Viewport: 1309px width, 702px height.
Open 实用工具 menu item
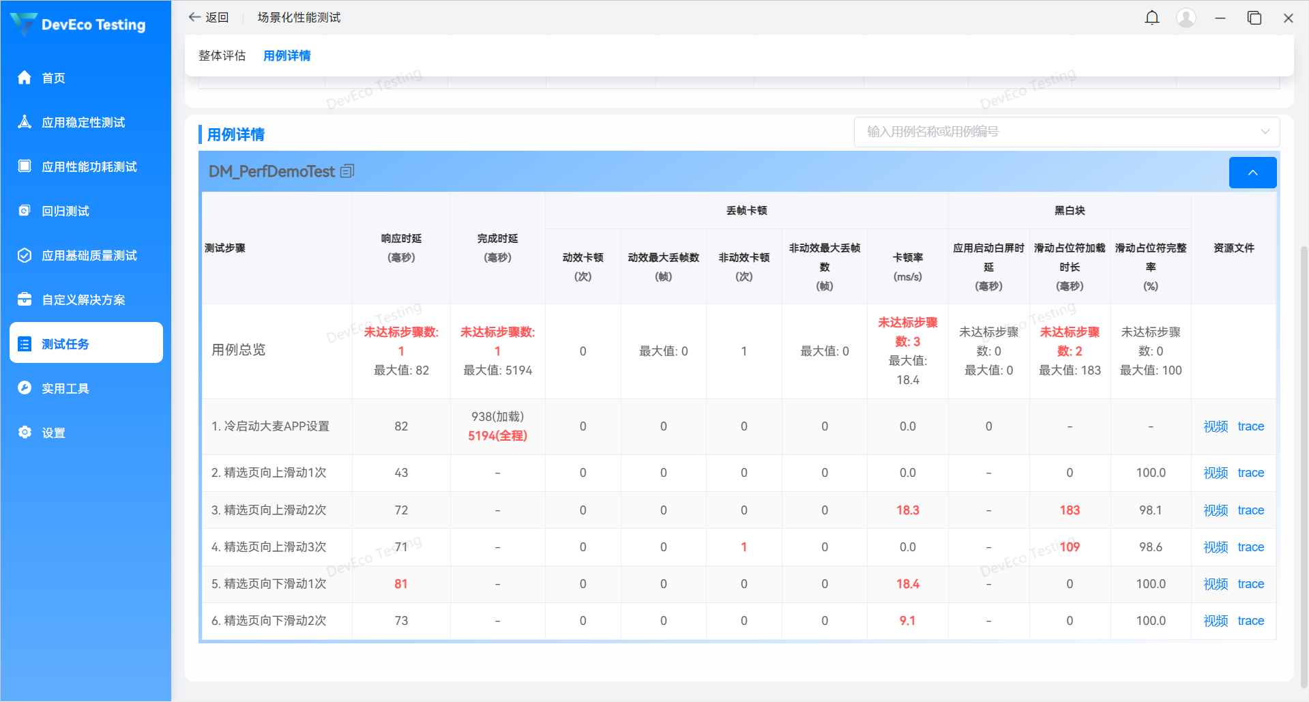[86, 388]
